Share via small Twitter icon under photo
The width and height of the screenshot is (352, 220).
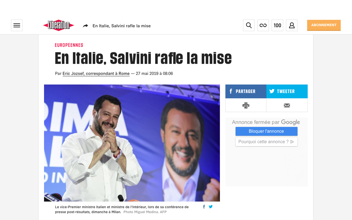click(211, 207)
